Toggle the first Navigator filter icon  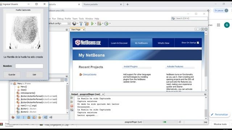(13, 117)
